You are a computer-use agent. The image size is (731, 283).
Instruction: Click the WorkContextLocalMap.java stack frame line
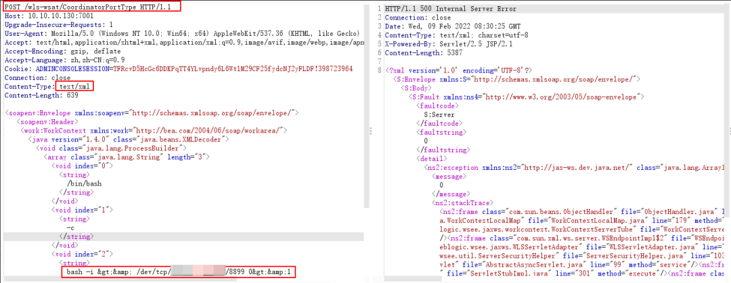[582, 221]
